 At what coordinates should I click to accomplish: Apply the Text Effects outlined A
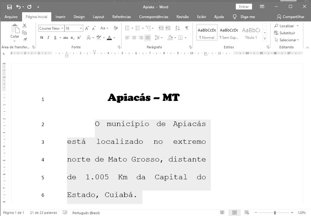pyautogui.click(x=89, y=38)
